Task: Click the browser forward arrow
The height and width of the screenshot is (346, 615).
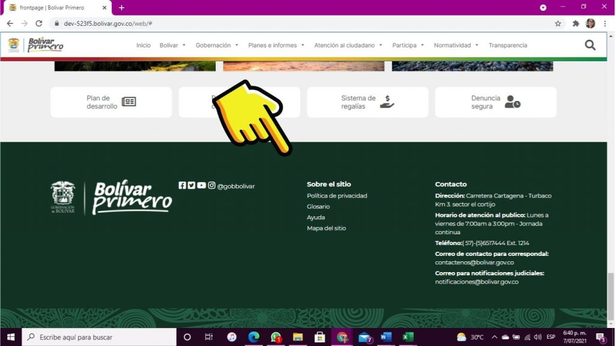Action: point(24,23)
